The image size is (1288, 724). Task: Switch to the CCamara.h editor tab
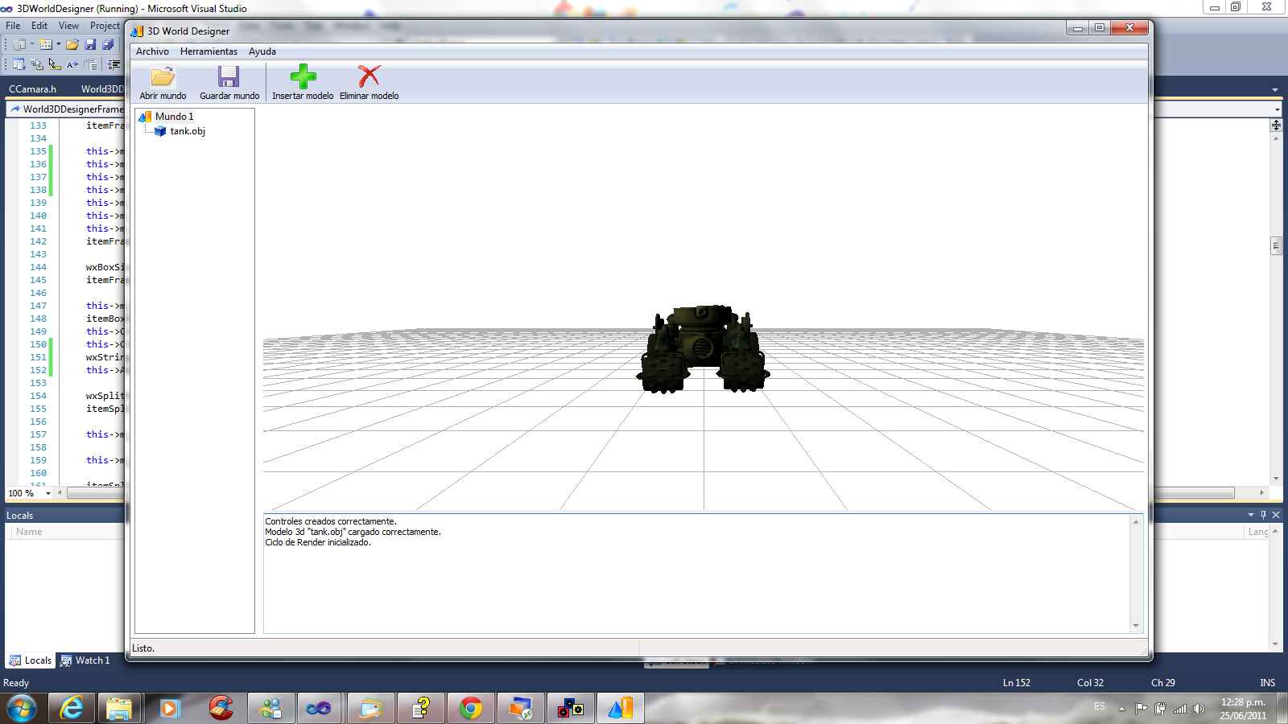[32, 89]
